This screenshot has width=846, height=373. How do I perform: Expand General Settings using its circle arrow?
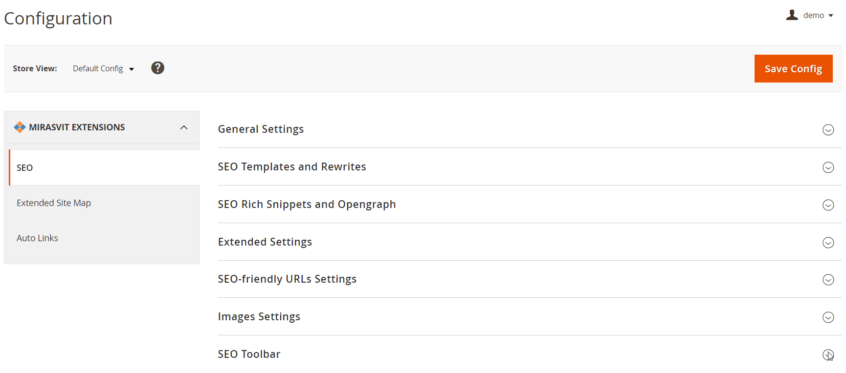point(828,130)
